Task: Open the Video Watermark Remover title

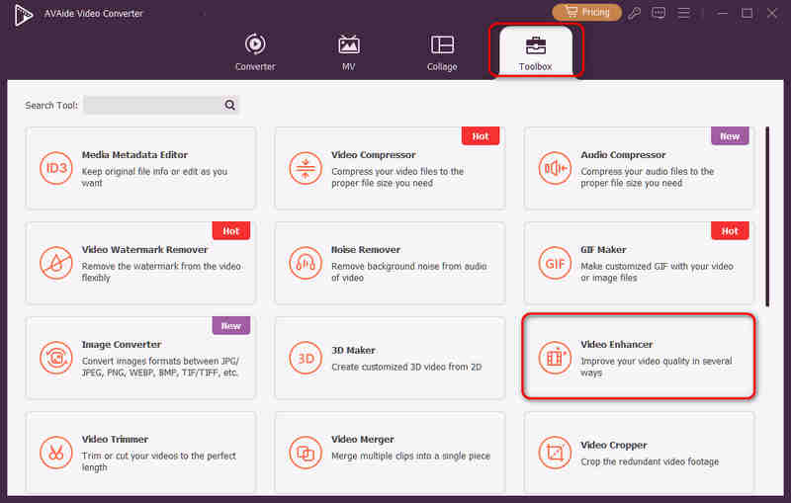Action: (144, 249)
